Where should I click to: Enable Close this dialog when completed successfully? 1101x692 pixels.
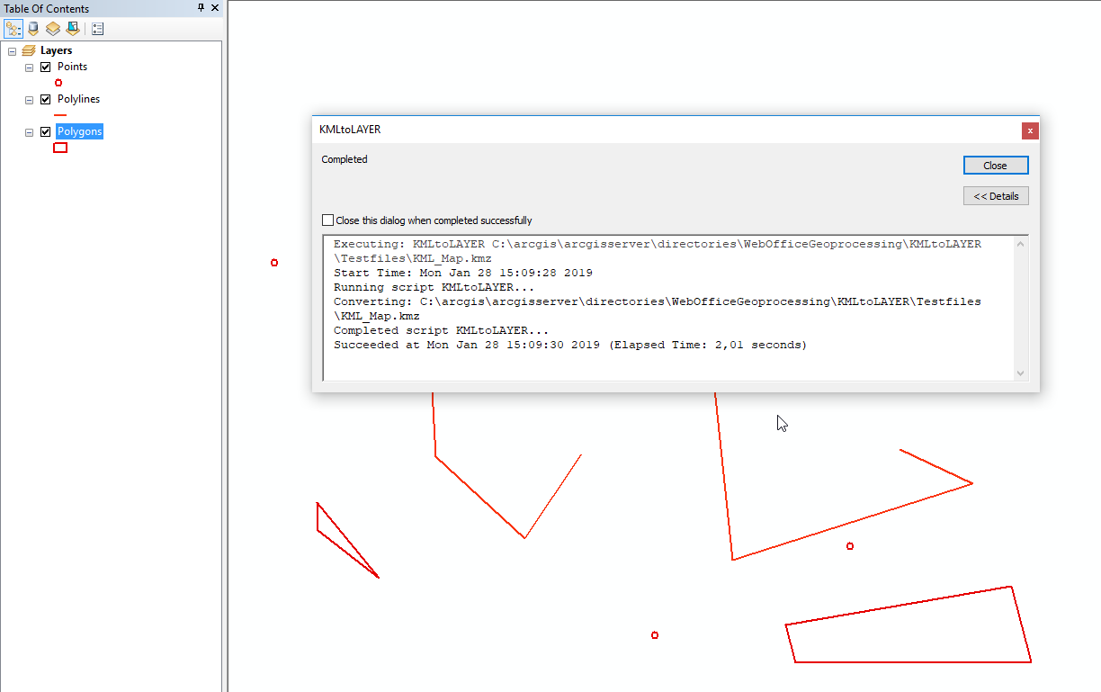327,220
